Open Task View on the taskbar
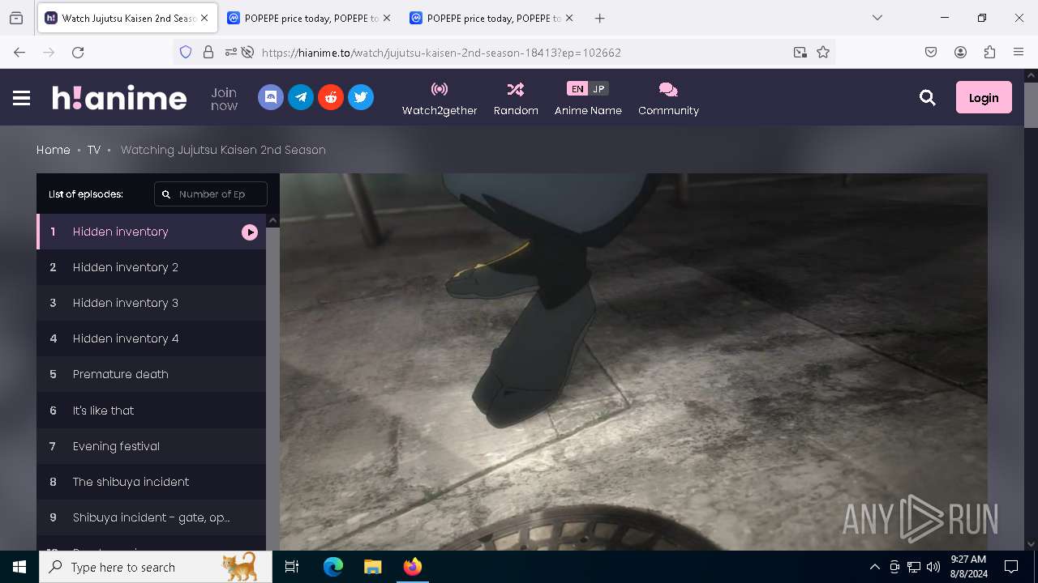 pos(292,567)
